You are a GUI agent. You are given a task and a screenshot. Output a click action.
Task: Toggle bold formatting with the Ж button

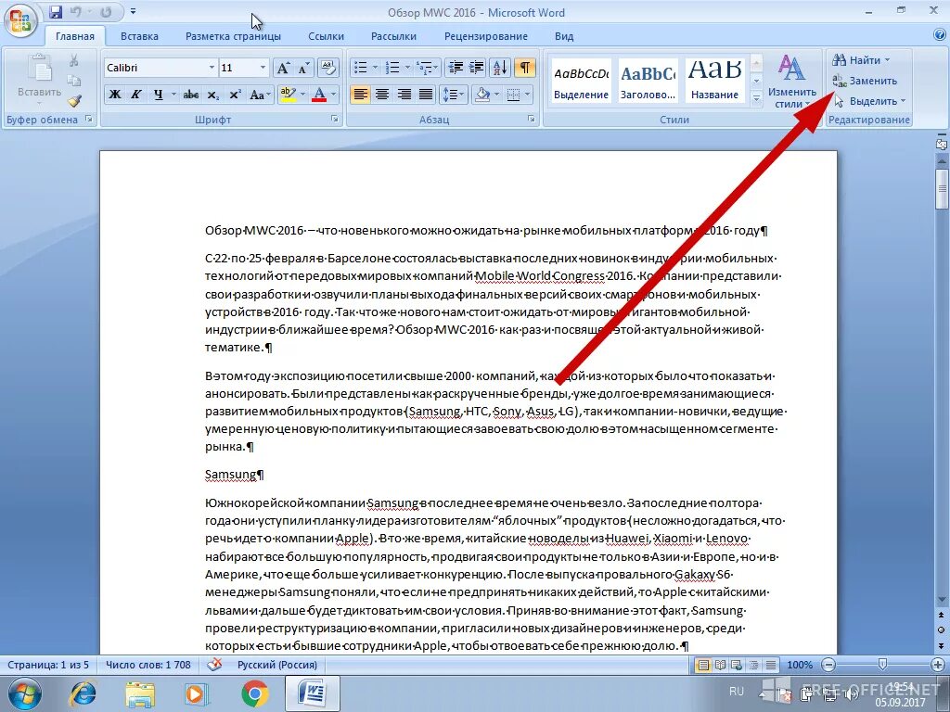114,95
